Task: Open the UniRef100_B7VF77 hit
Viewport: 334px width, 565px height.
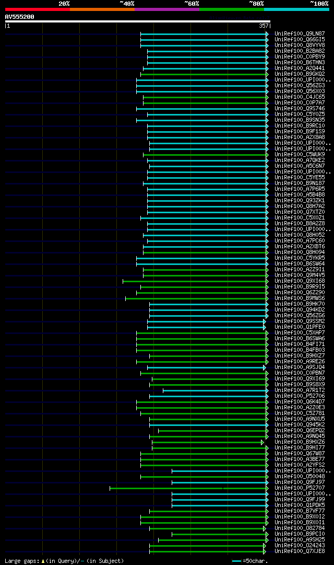Action: [x=300, y=511]
